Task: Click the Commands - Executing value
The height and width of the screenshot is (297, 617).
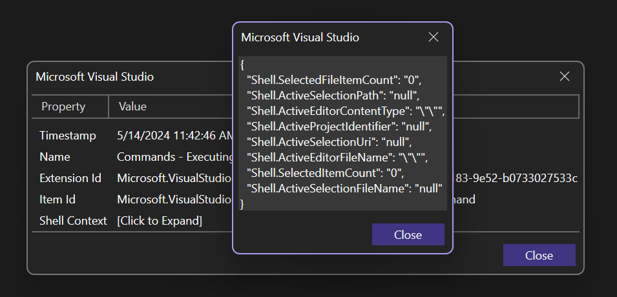Action: click(175, 157)
